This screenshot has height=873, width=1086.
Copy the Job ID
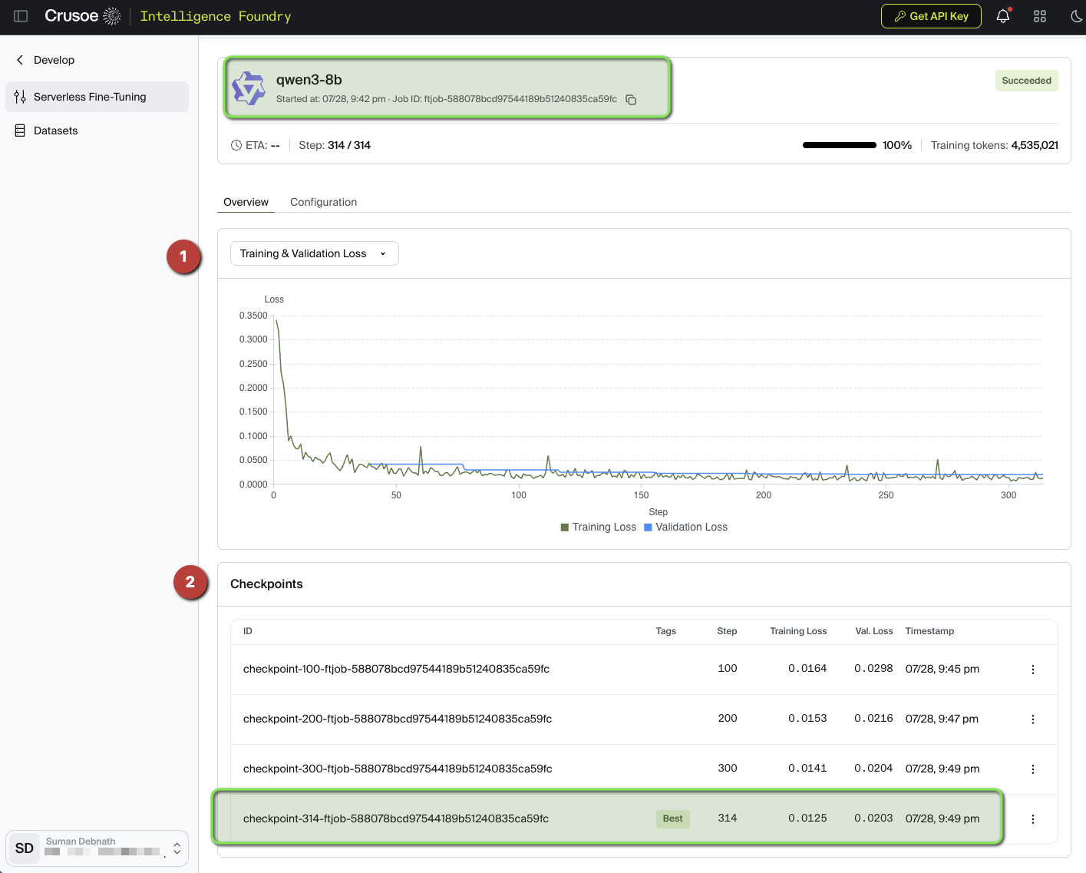tap(631, 100)
